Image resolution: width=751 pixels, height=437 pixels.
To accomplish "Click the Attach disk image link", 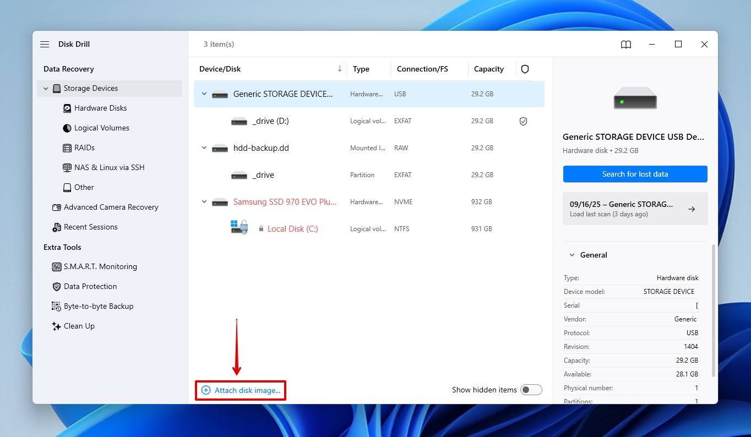I will point(240,390).
